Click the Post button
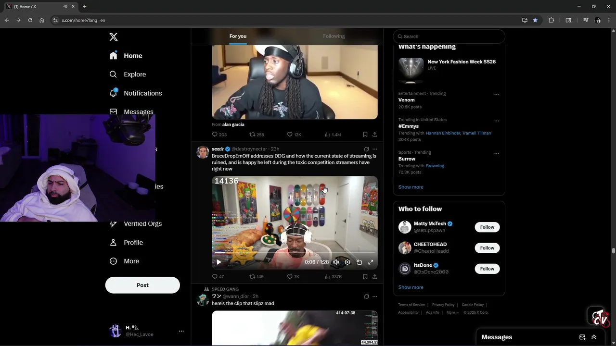This screenshot has height=346, width=616. pyautogui.click(x=142, y=285)
